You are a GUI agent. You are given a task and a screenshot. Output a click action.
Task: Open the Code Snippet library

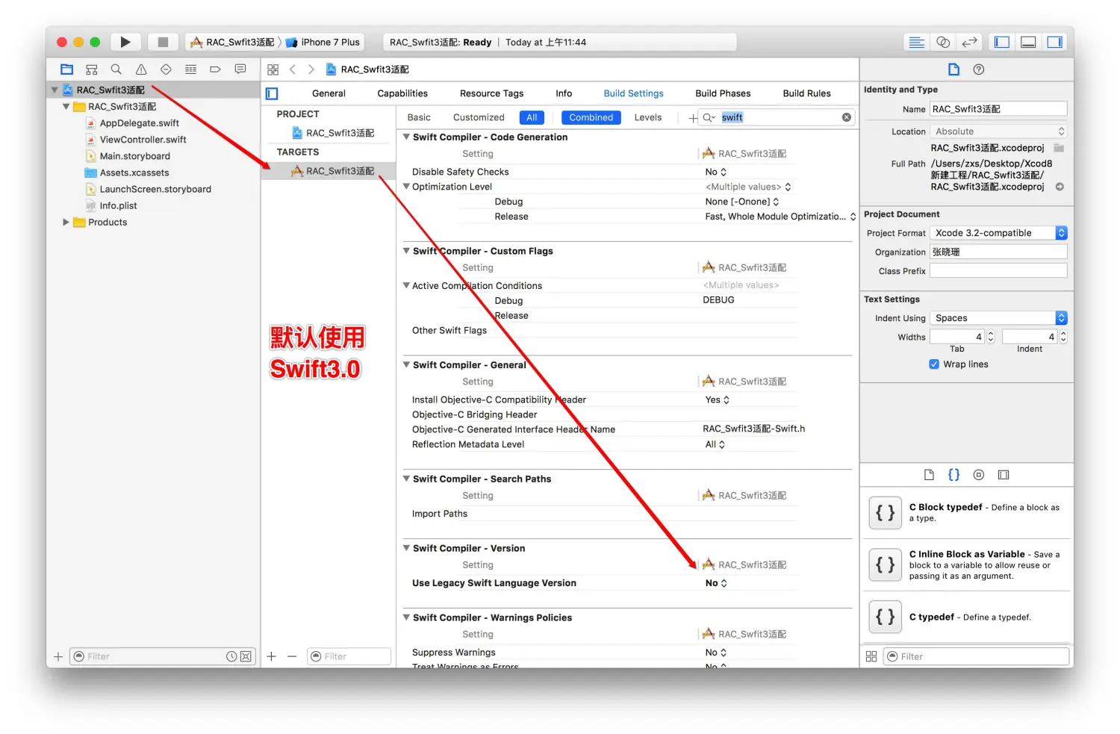(x=953, y=475)
